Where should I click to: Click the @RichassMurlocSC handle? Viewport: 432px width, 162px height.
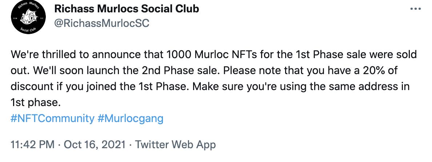(101, 23)
